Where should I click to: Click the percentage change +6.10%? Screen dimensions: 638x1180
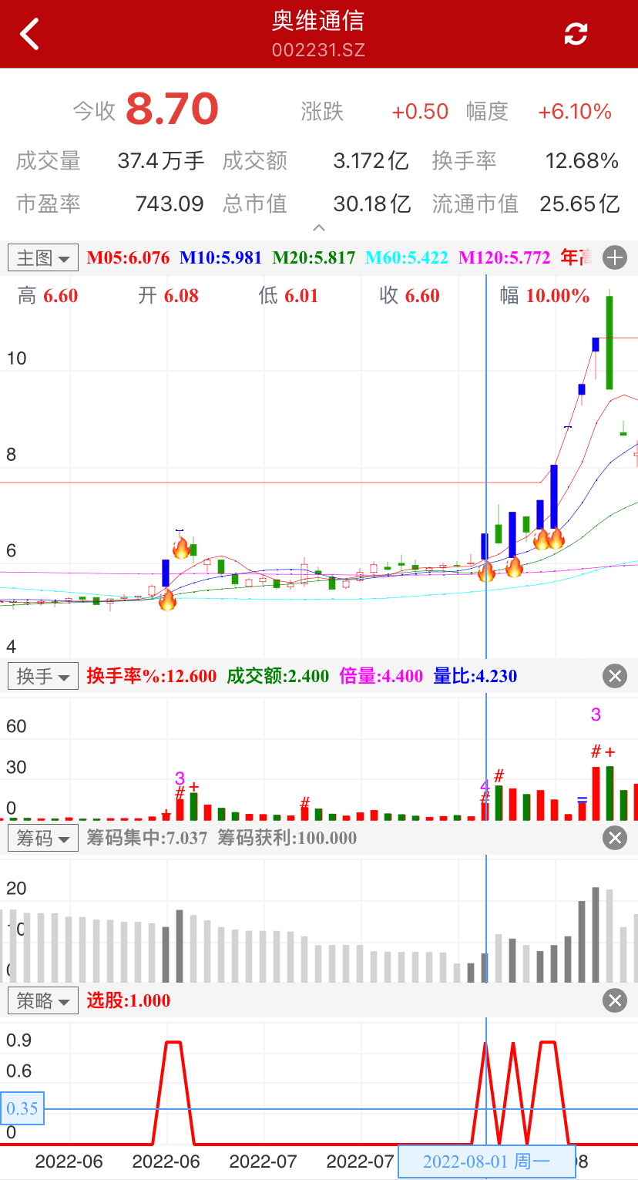pyautogui.click(x=575, y=112)
